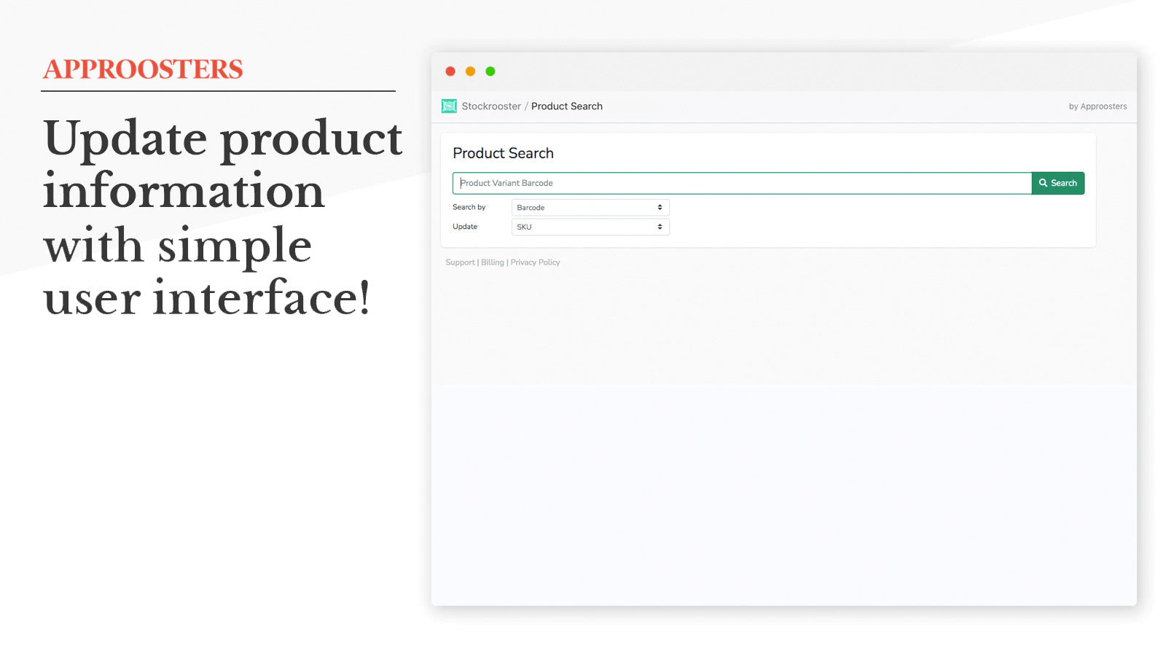Click the red traffic-light dot in the window bar

pyautogui.click(x=451, y=71)
